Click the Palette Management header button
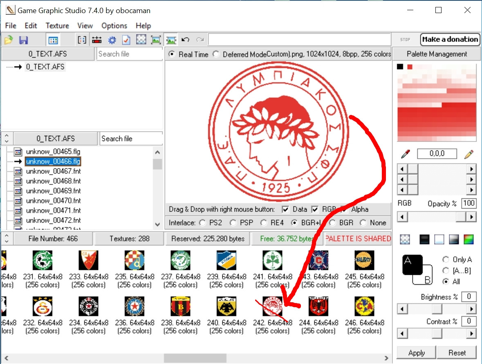The height and width of the screenshot is (364, 482). click(x=437, y=54)
